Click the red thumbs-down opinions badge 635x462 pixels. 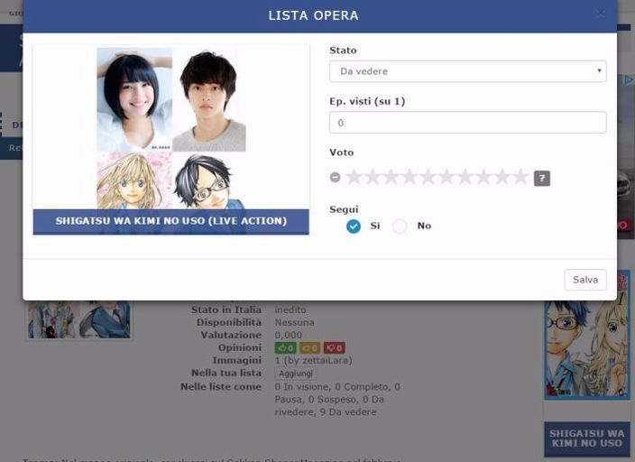(334, 347)
